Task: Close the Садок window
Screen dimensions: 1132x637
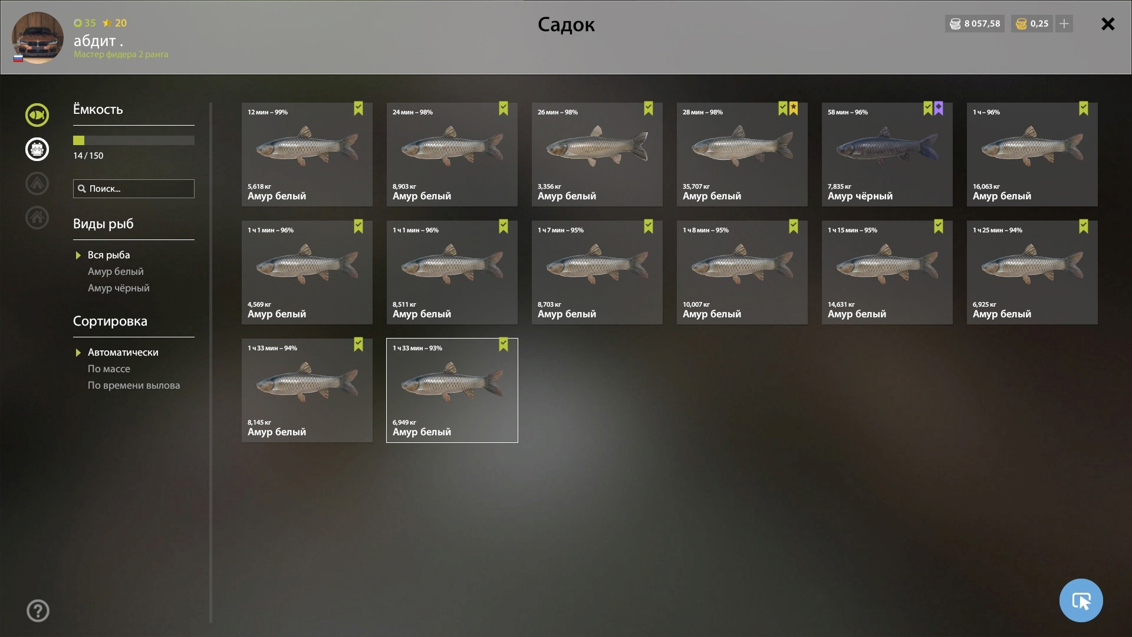Action: point(1108,24)
